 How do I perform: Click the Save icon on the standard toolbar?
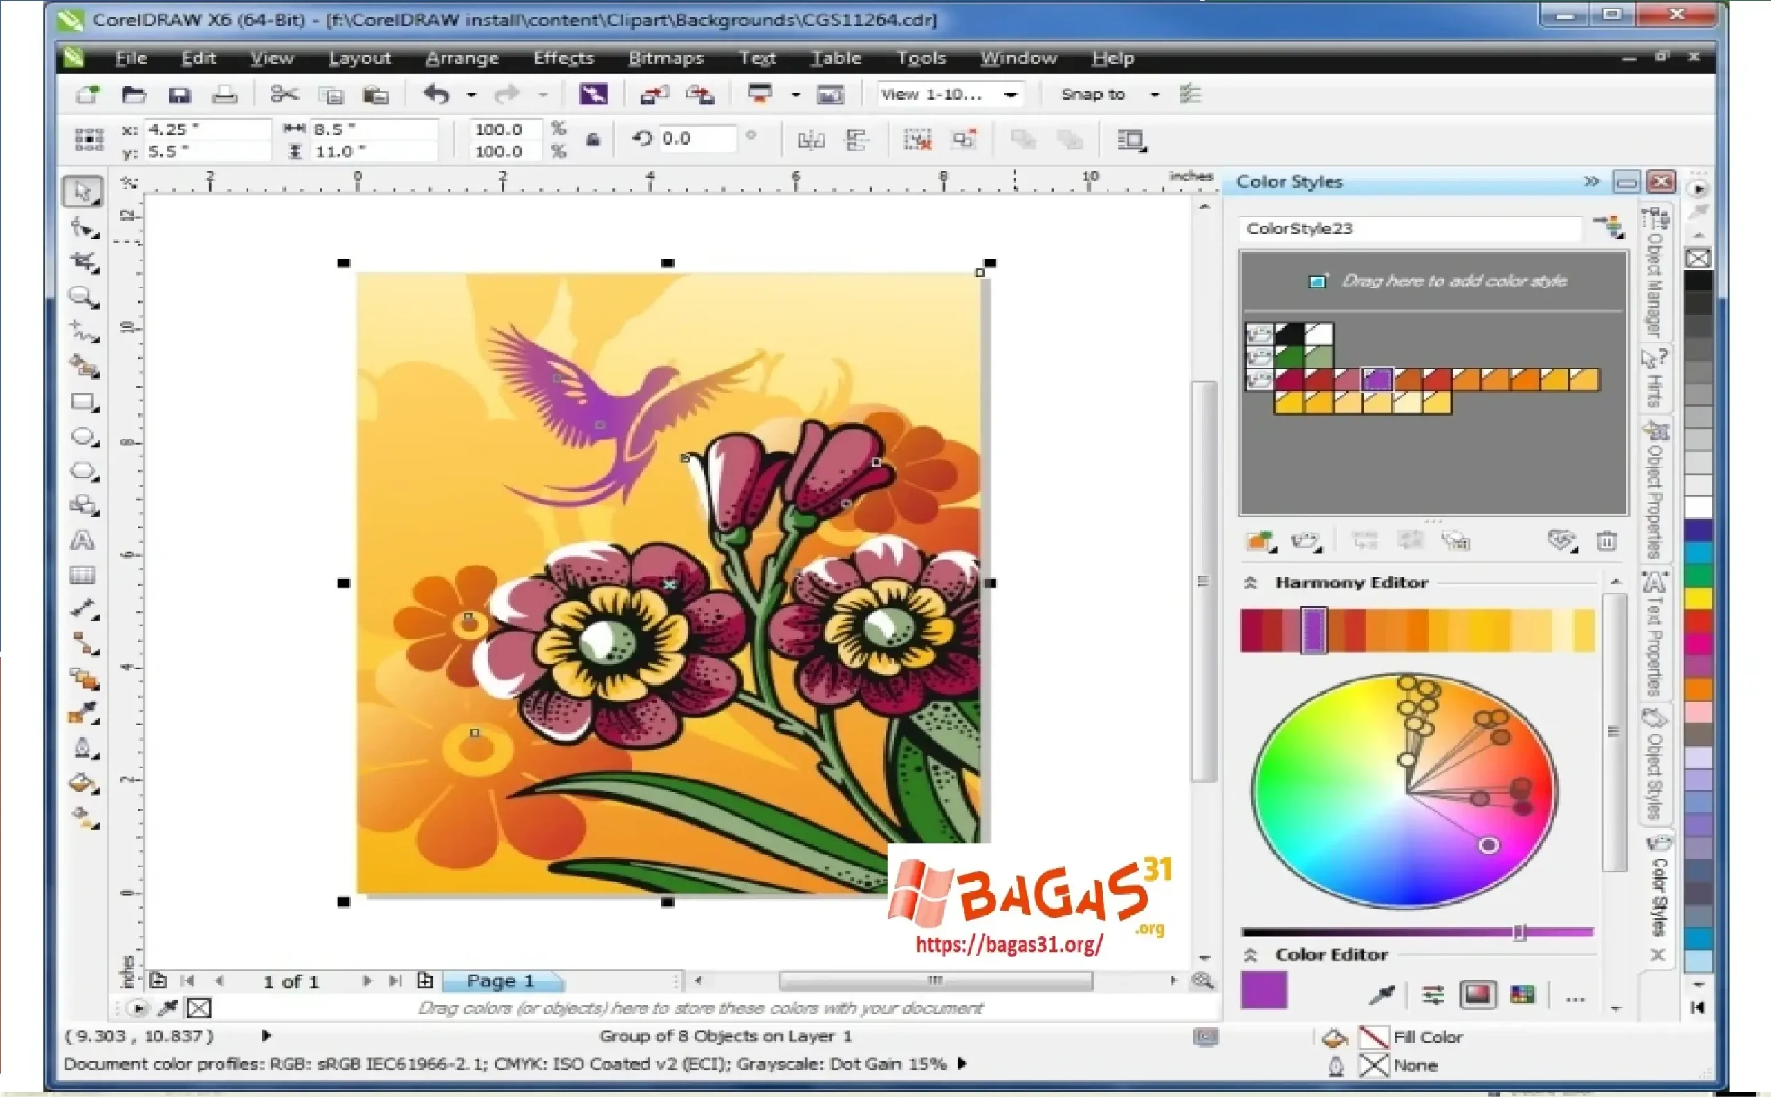click(179, 95)
